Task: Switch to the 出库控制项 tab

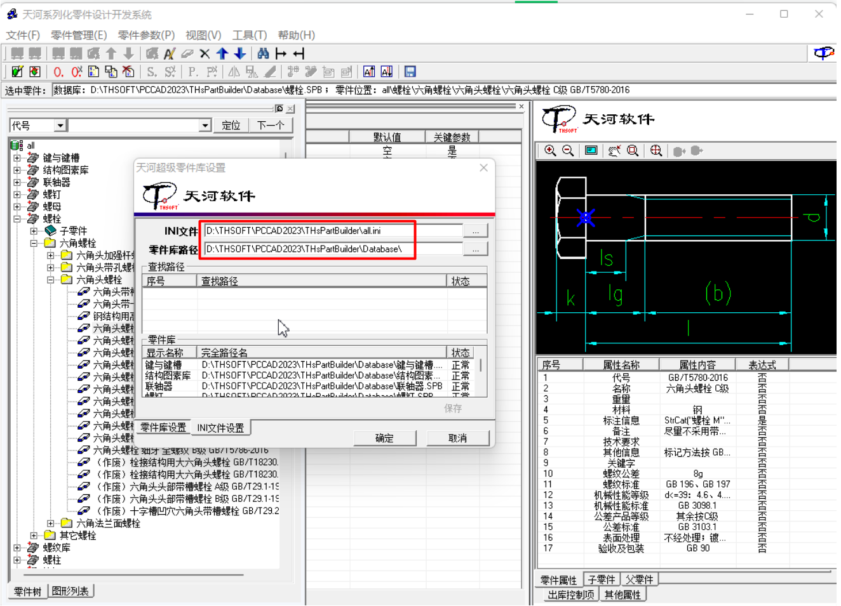Action: [x=571, y=595]
